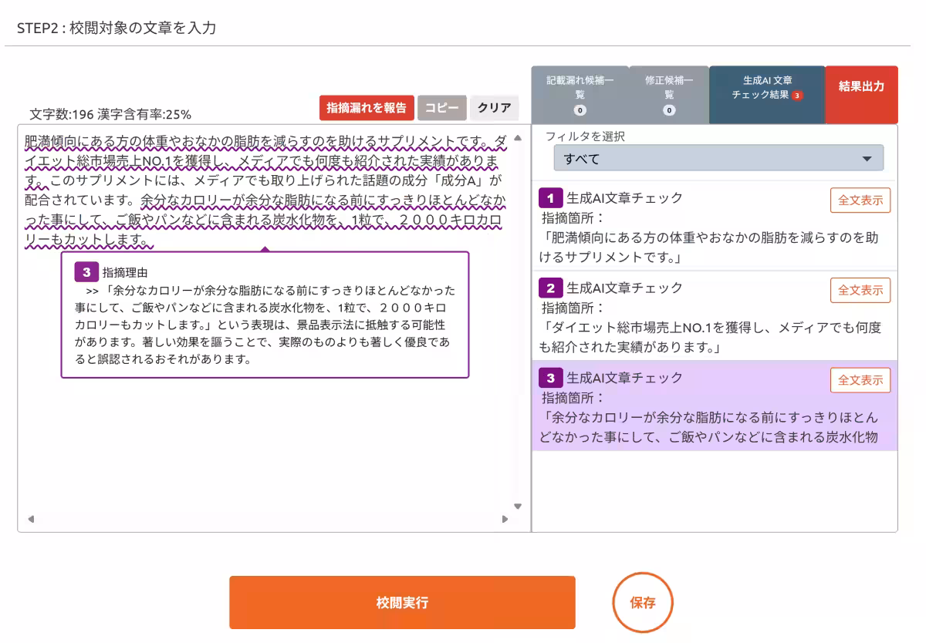The width and height of the screenshot is (926, 643).
Task: Click 全文表示 for check result 1
Action: click(x=860, y=199)
